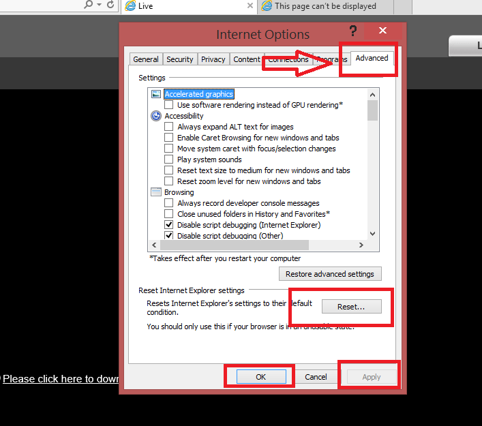Click the IE icon on the Live tab
482x426 pixels.
[130, 5]
